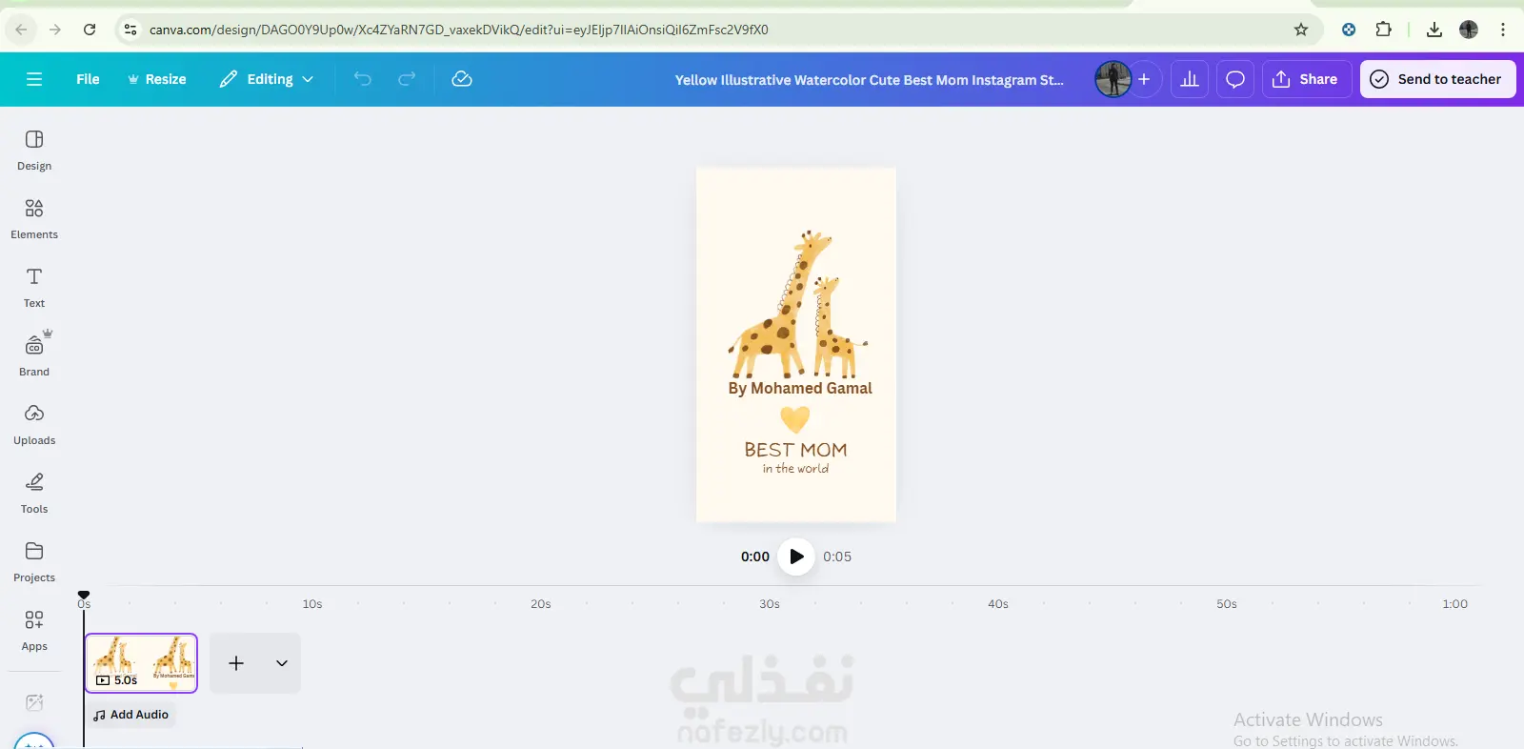Viewport: 1524px width, 749px height.
Task: Add collaborators with the plus icon
Action: pyautogui.click(x=1144, y=79)
